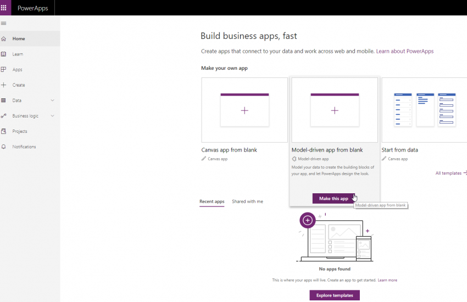Open the Learn about PowerApps link
The image size is (467, 302).
click(405, 51)
